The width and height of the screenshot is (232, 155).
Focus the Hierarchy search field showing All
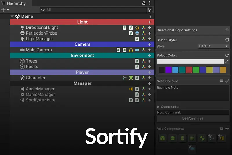(93, 10)
